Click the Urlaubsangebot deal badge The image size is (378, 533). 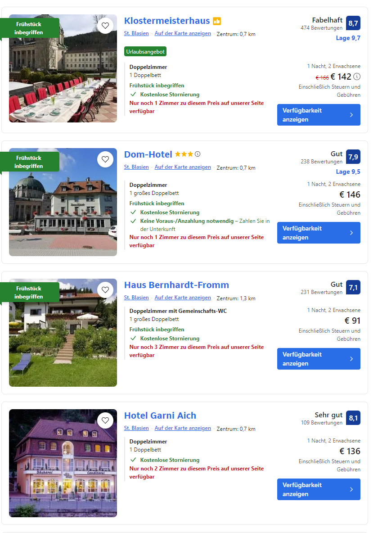pos(145,52)
